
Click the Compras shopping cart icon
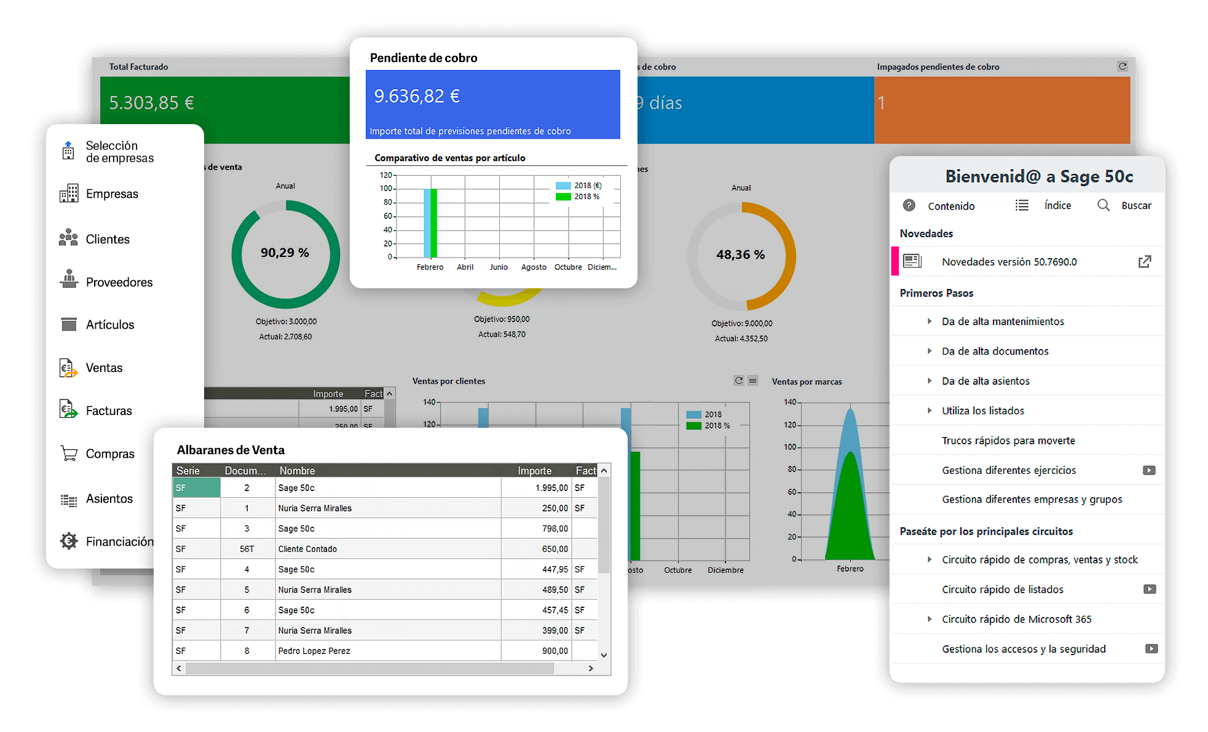click(x=69, y=454)
